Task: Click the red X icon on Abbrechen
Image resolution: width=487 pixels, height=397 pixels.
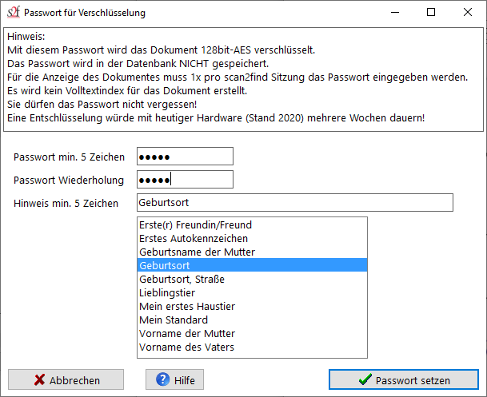Action: click(x=39, y=379)
